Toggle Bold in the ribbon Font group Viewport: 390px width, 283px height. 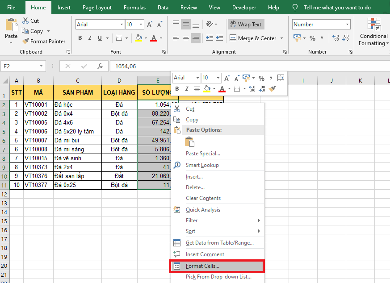coord(80,38)
